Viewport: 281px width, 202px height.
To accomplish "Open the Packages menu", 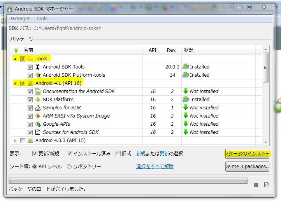I will [20, 18].
